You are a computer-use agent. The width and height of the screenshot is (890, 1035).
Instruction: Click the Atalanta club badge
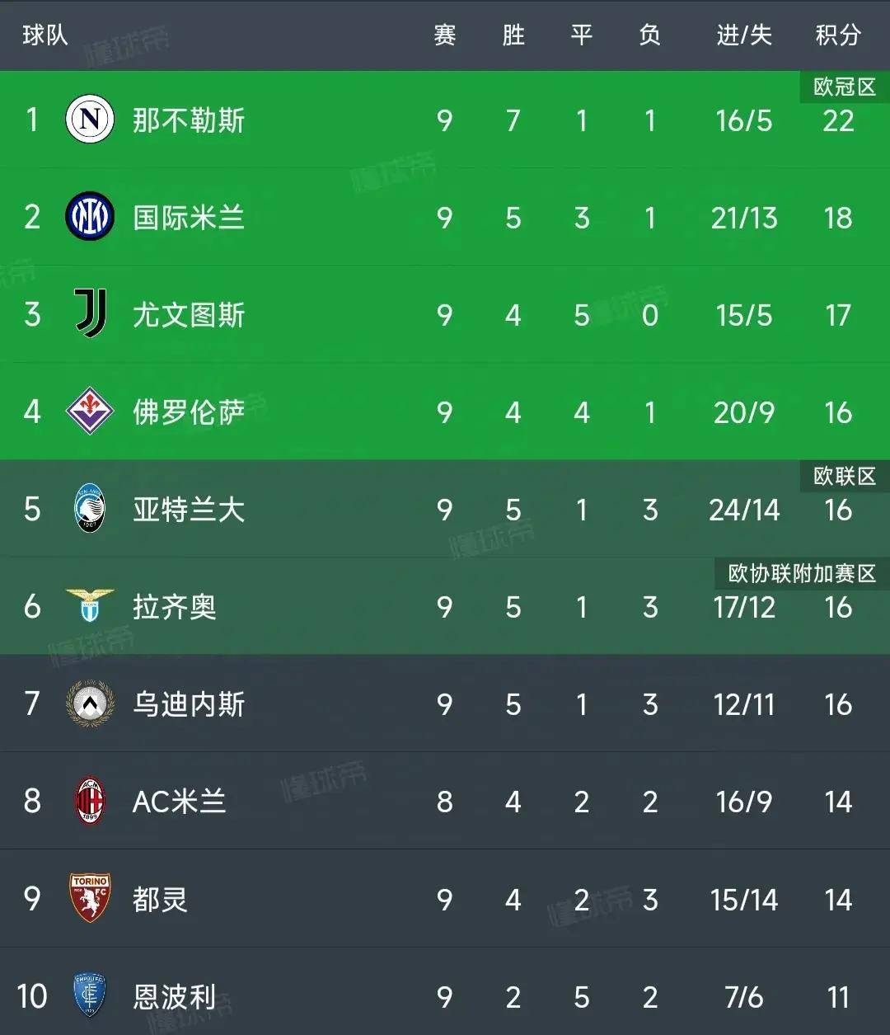90,509
